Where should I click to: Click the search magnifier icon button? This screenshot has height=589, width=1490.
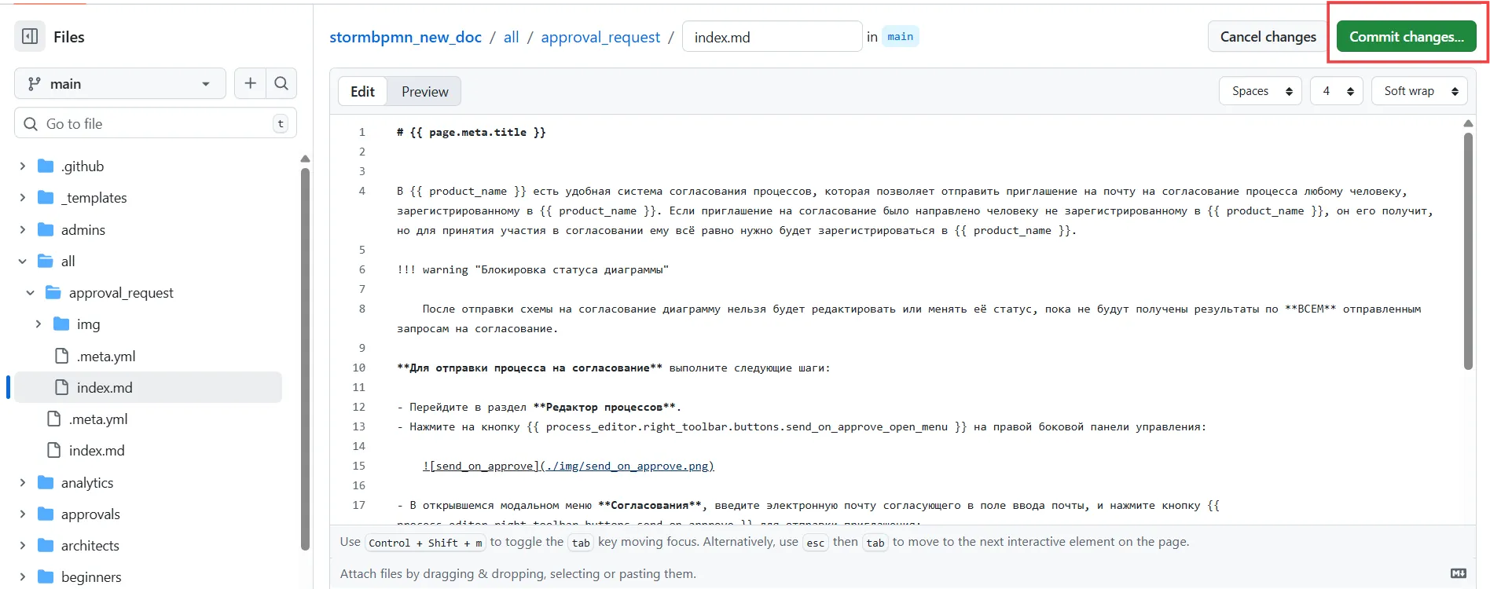281,83
